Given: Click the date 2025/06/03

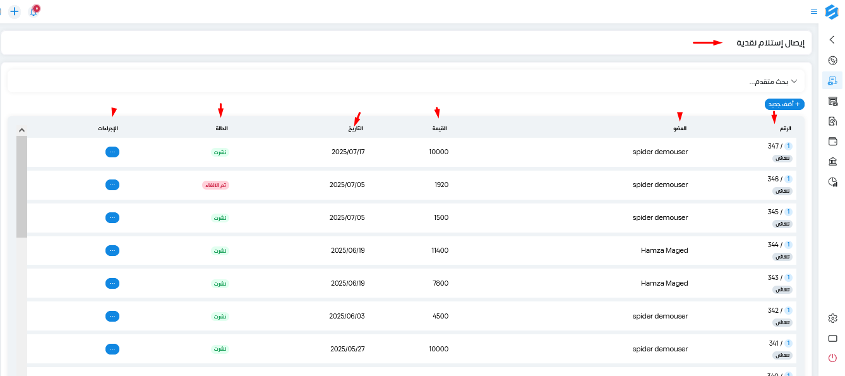Looking at the screenshot, I should tap(347, 316).
